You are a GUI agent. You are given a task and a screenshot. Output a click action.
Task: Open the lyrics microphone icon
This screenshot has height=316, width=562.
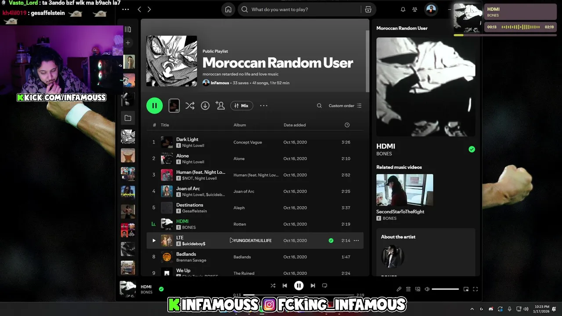pyautogui.click(x=399, y=289)
